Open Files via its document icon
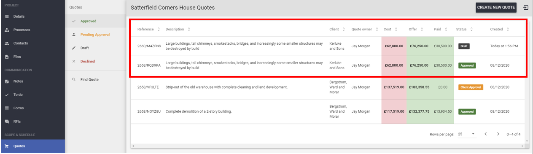Image resolution: width=533 pixels, height=154 pixels. [7, 57]
